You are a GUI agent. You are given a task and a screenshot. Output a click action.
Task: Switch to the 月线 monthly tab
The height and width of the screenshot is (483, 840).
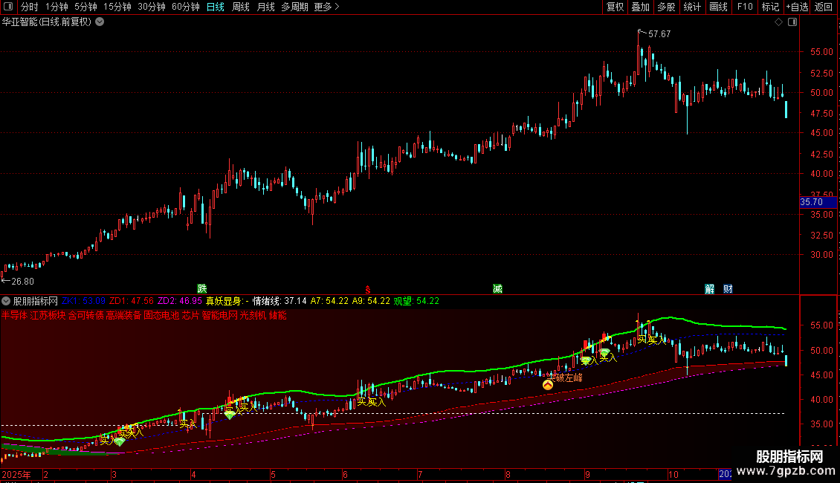pyautogui.click(x=265, y=7)
